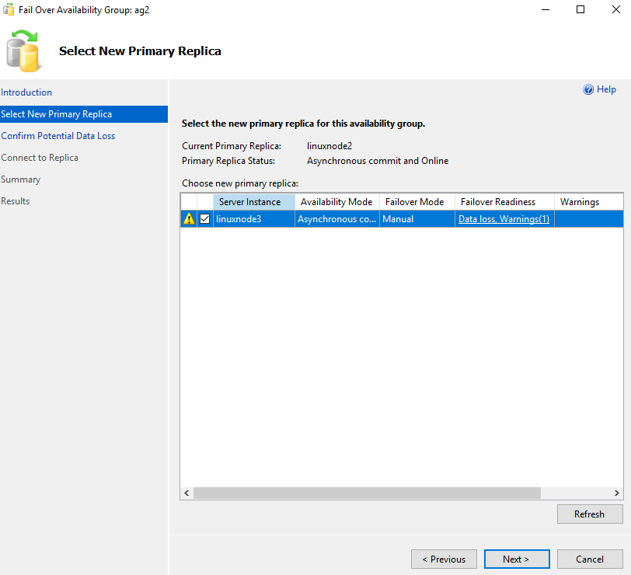Screen dimensions: 631x575
Task: Open the Introduction page
Action: (26, 92)
